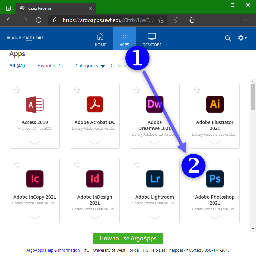Image resolution: width=256 pixels, height=257 pixels.
Task: Go back with the browser back arrow
Action: coord(10,20)
